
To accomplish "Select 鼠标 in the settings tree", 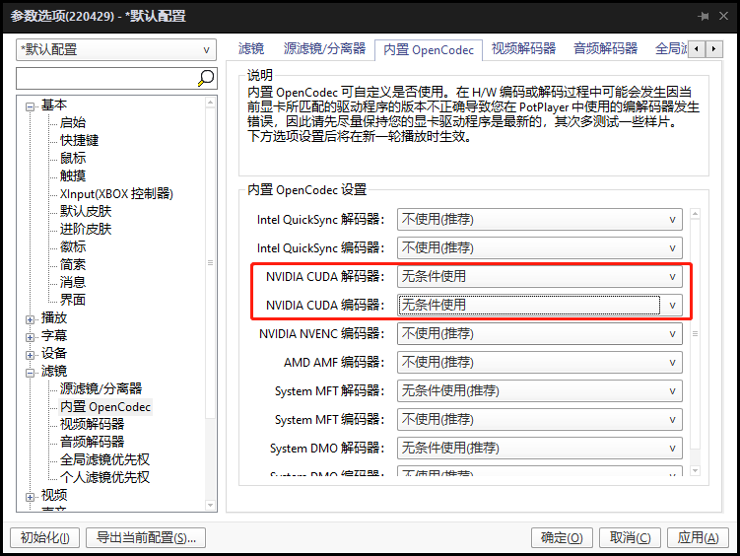I will click(73, 158).
